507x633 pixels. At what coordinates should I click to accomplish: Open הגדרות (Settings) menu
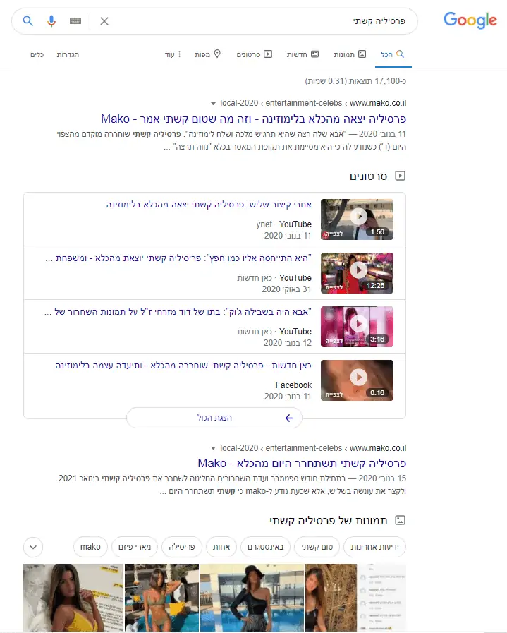[x=68, y=54]
